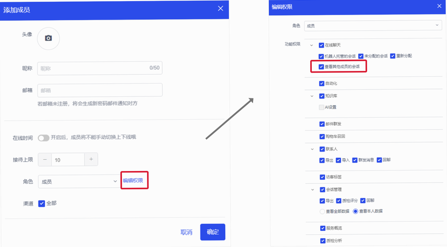The width and height of the screenshot is (447, 247).
Task: Uncheck the 质检分析 checkbox
Action: click(x=323, y=241)
